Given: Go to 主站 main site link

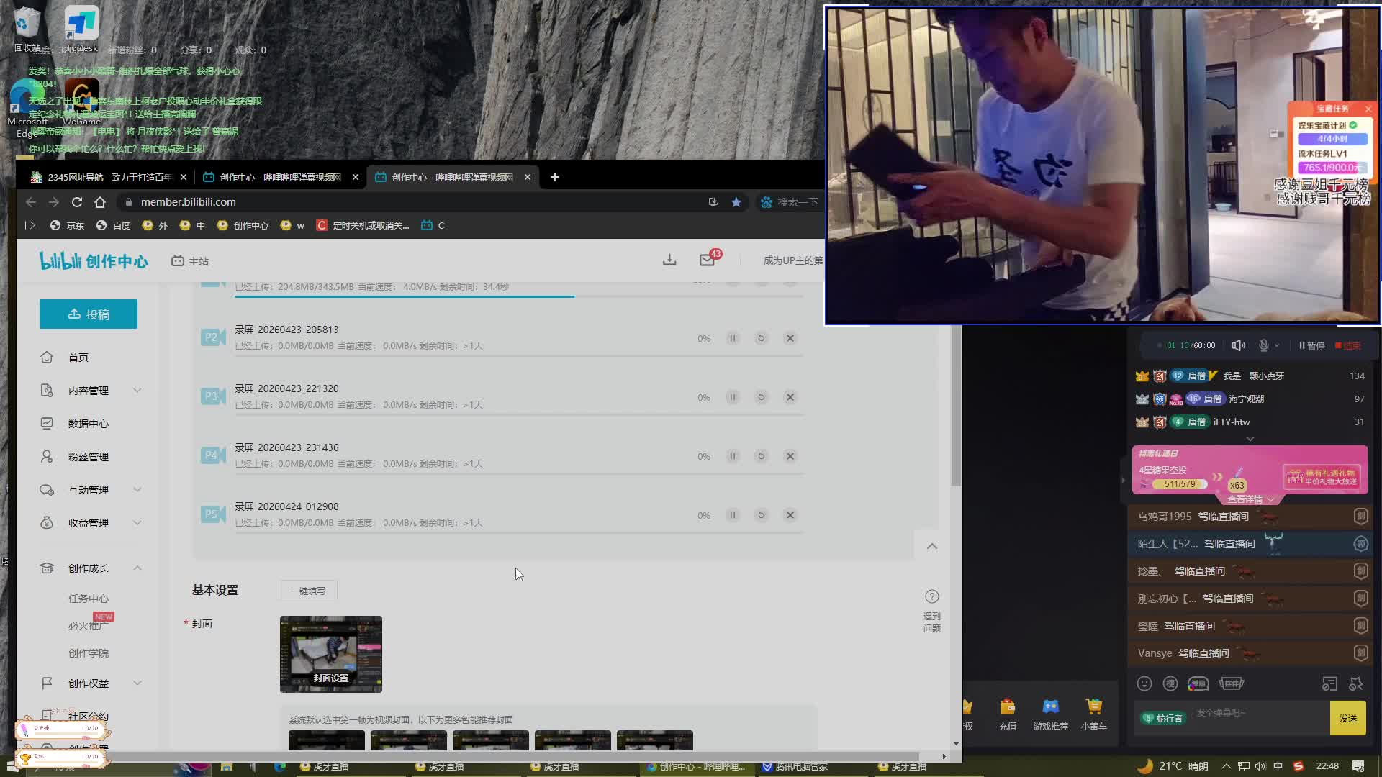Looking at the screenshot, I should point(190,261).
